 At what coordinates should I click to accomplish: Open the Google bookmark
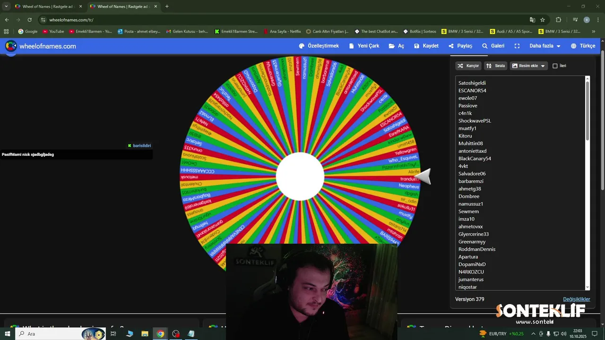pyautogui.click(x=28, y=32)
